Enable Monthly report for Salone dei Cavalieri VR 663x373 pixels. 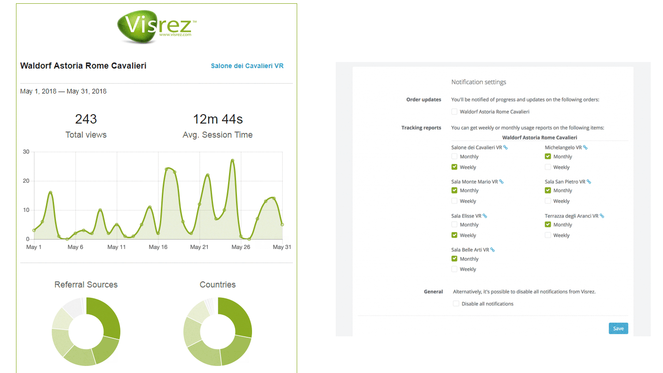point(454,156)
